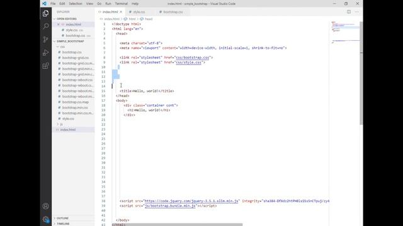
Task: Open the Run and Debug view
Action: coord(46,53)
